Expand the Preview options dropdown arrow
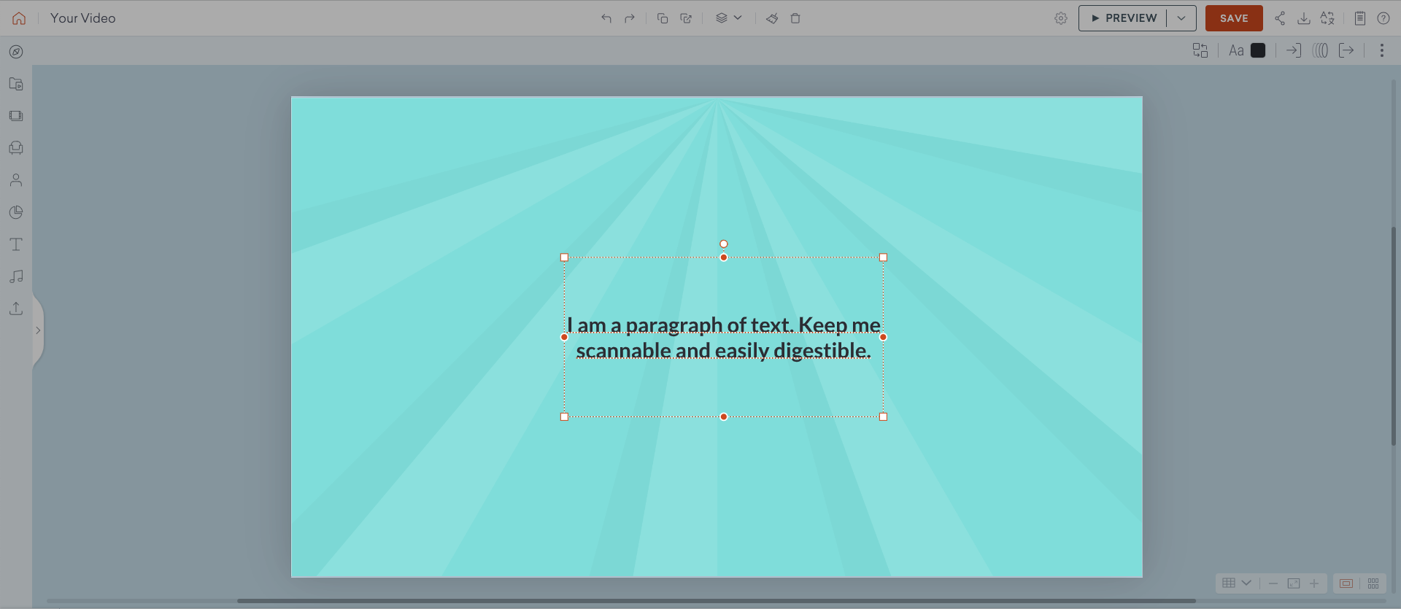 click(x=1181, y=18)
